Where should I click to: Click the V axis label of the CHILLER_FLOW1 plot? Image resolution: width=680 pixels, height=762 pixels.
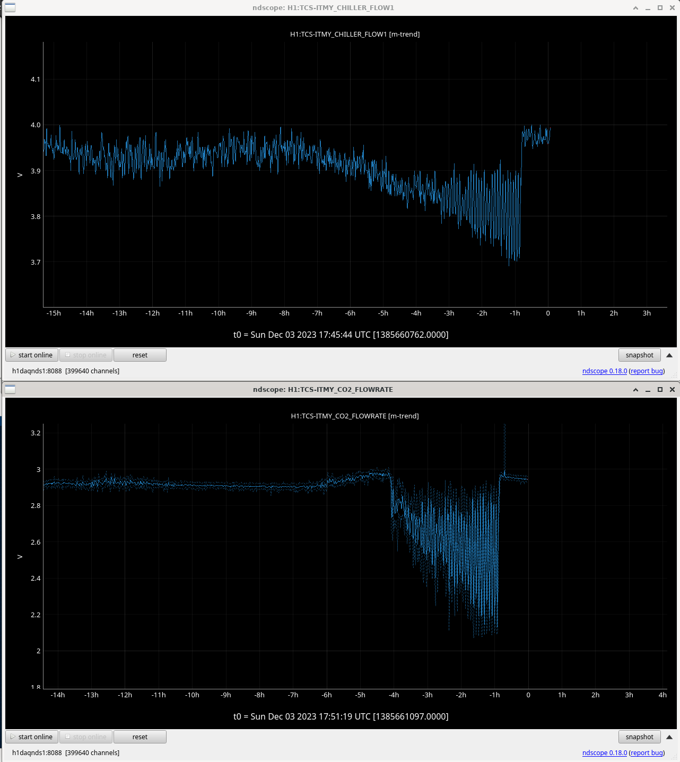(x=20, y=175)
